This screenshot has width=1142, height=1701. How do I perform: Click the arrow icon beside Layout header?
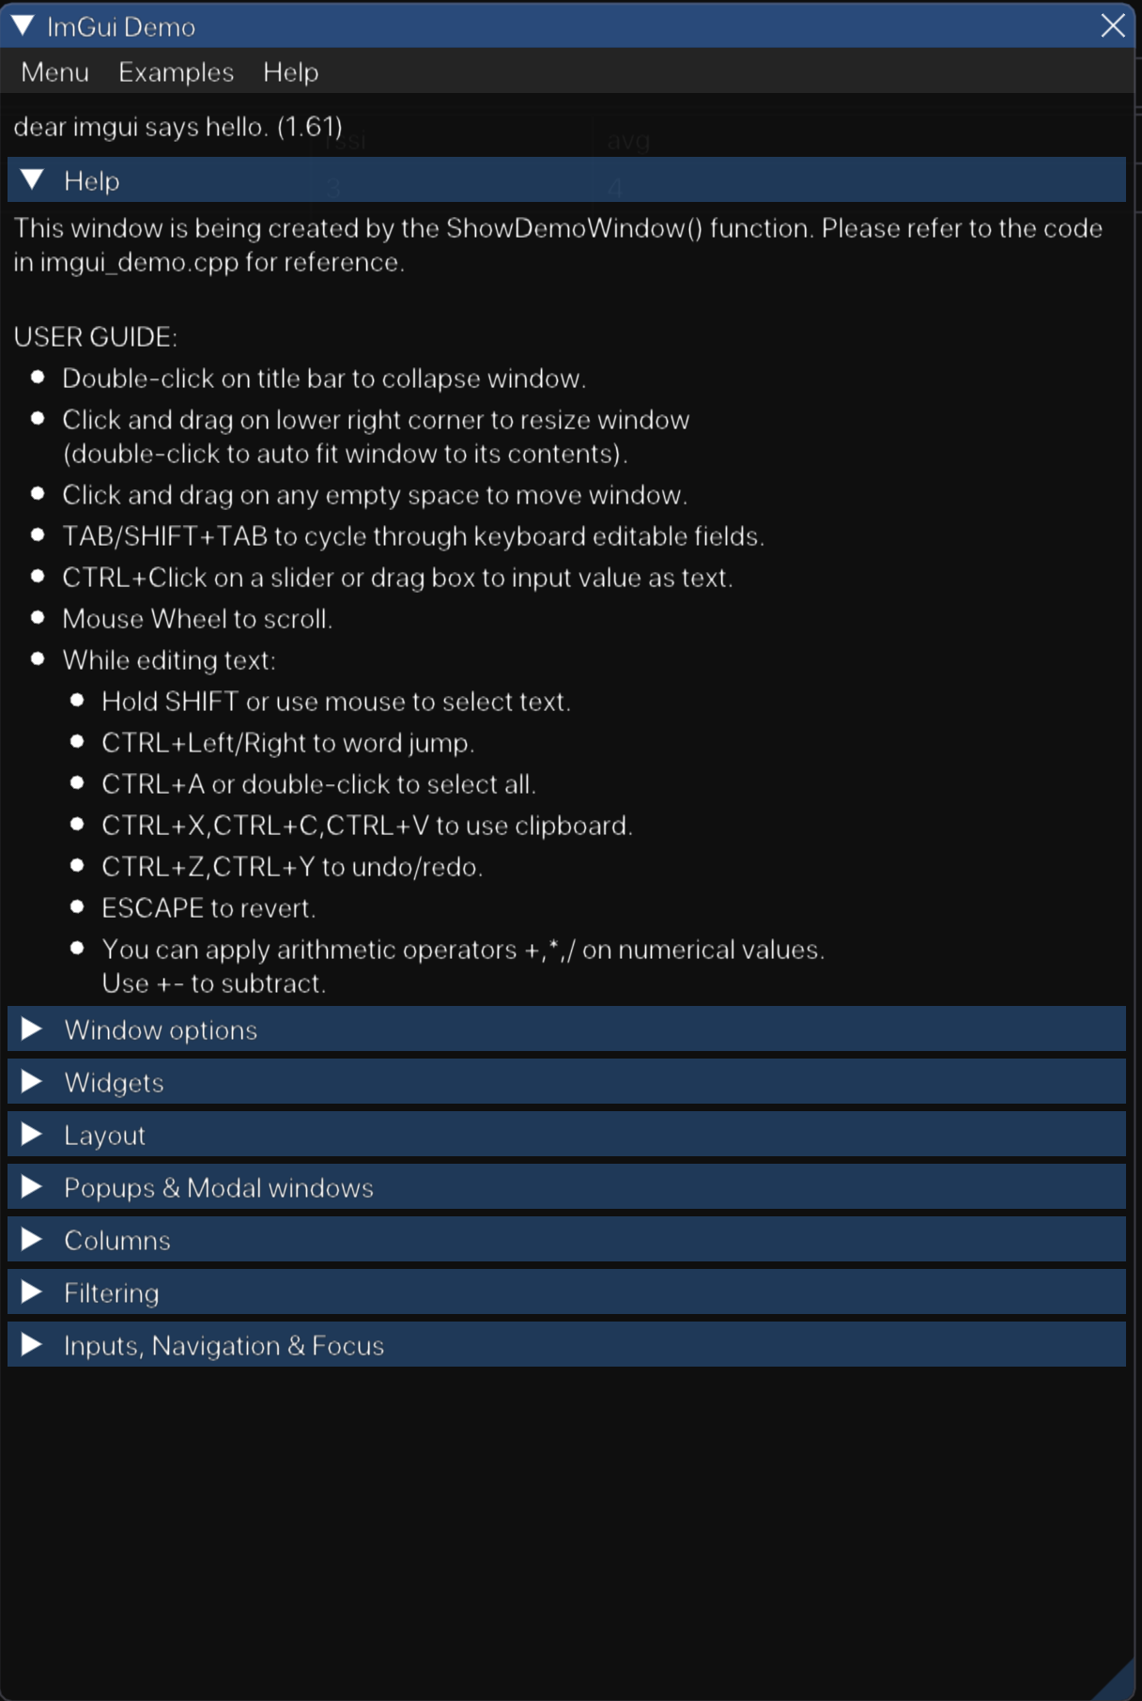click(x=31, y=1134)
